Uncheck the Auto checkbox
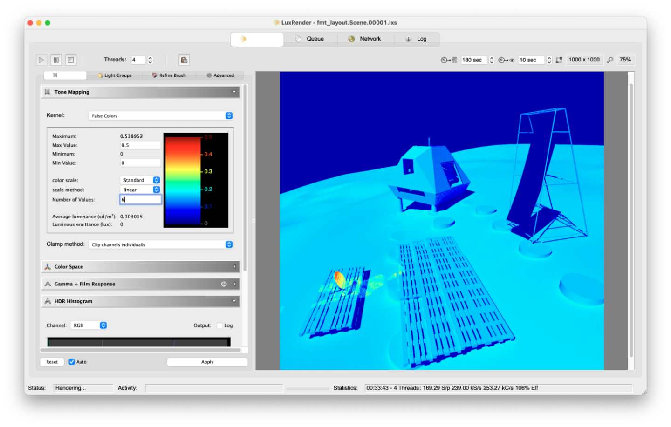671x427 pixels. click(72, 362)
